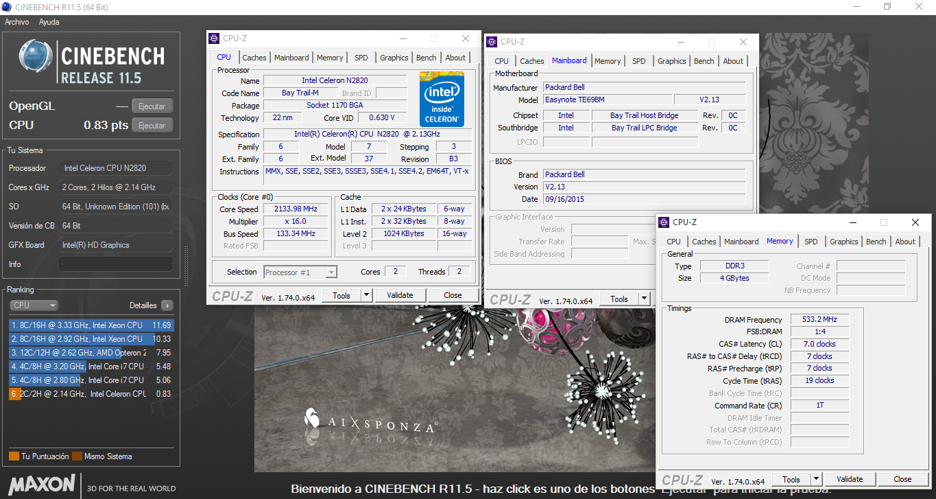The image size is (936, 499).
Task: Click the Cinebench title bar app icon
Action: [x=7, y=7]
